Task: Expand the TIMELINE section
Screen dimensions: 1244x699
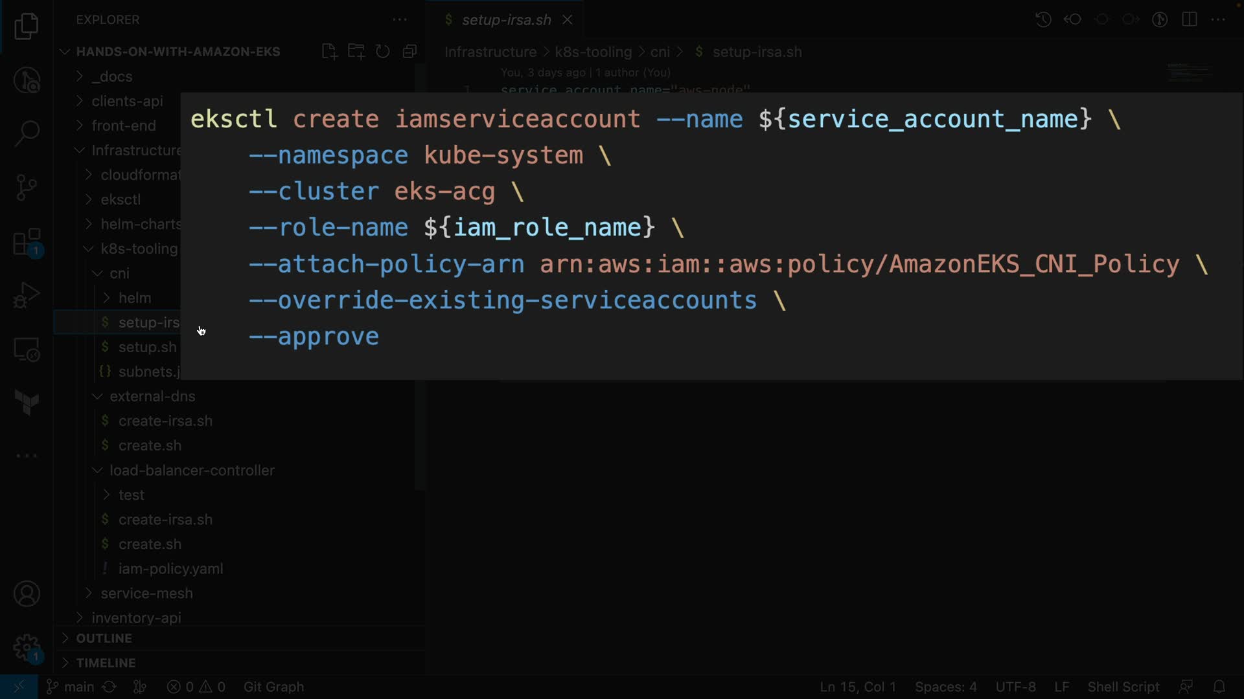Action: (x=106, y=663)
